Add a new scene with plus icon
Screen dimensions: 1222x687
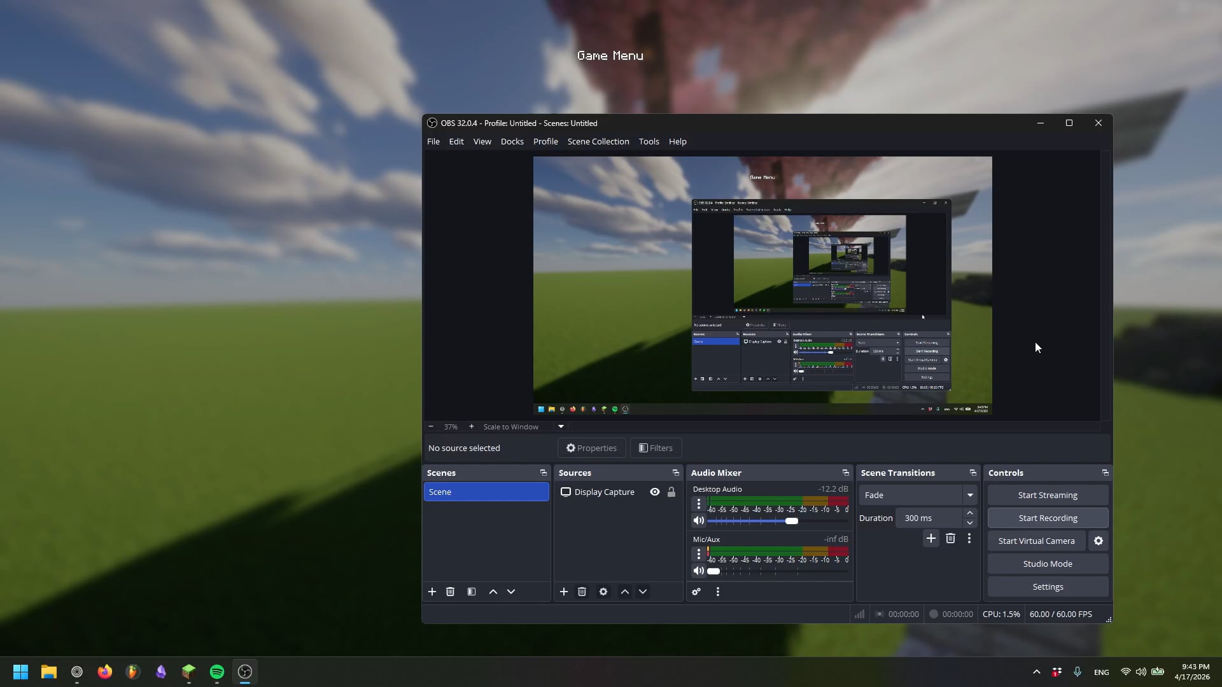pos(432,592)
